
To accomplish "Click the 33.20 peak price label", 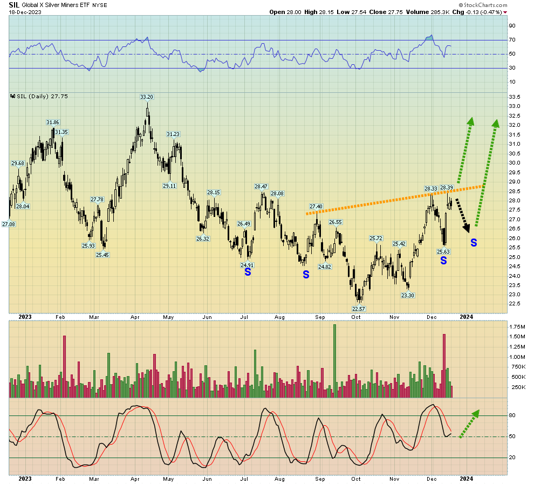I will pyautogui.click(x=147, y=97).
